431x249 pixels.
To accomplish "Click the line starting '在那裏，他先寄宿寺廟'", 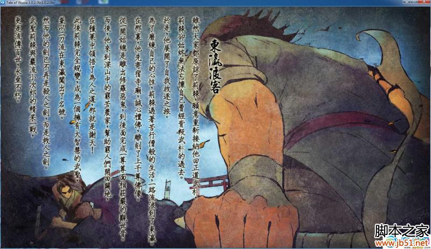I will pyautogui.click(x=138, y=108).
